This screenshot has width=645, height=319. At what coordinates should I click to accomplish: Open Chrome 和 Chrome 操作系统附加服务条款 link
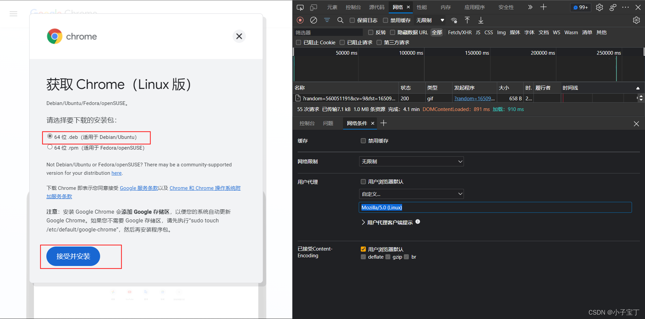point(205,188)
